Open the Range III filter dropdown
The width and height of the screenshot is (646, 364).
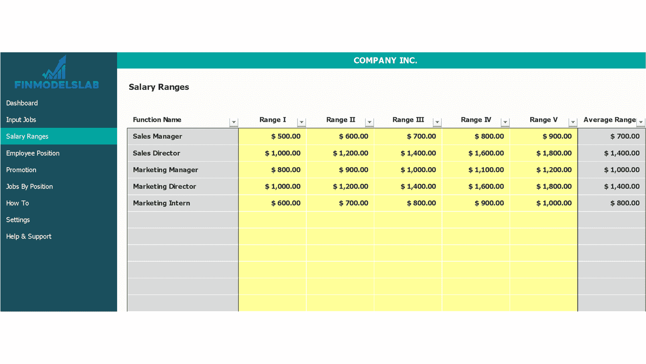point(437,122)
